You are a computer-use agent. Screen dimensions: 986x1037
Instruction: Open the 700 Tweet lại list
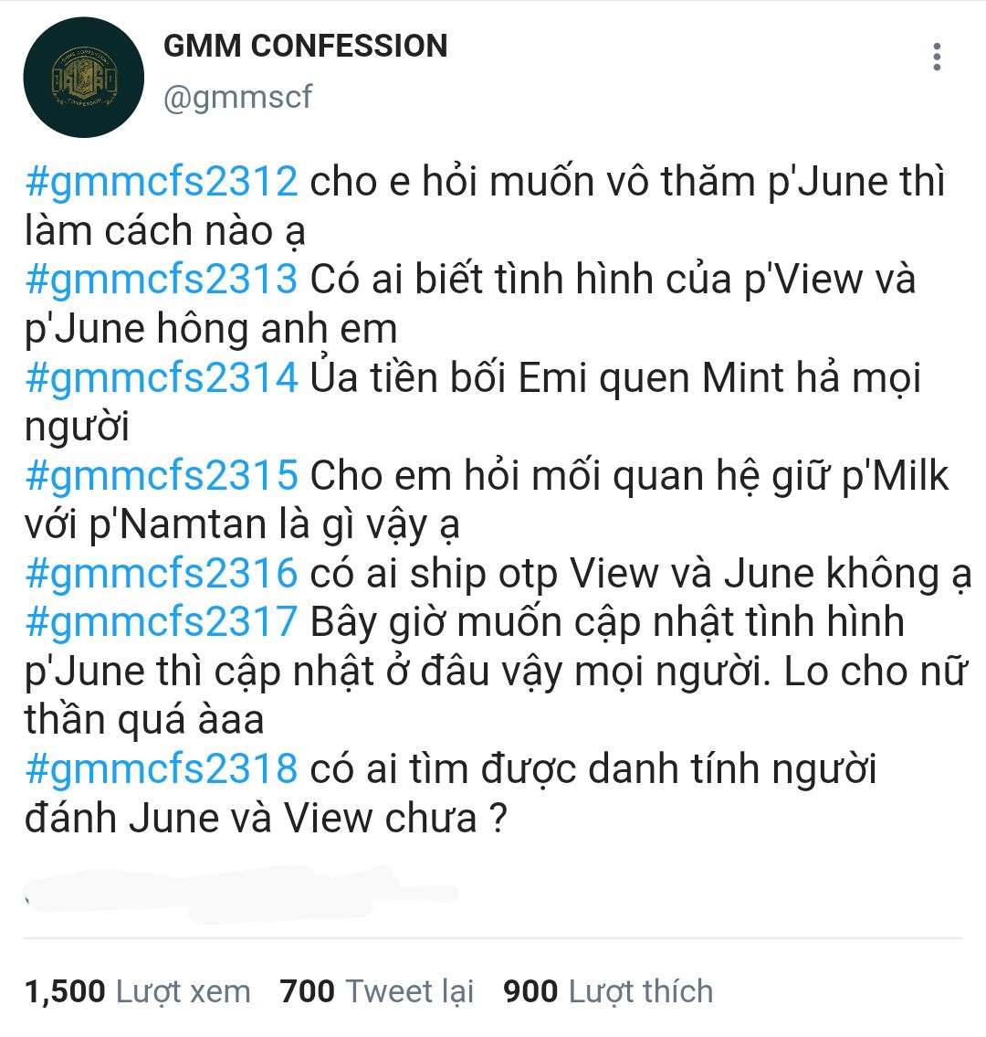[377, 991]
